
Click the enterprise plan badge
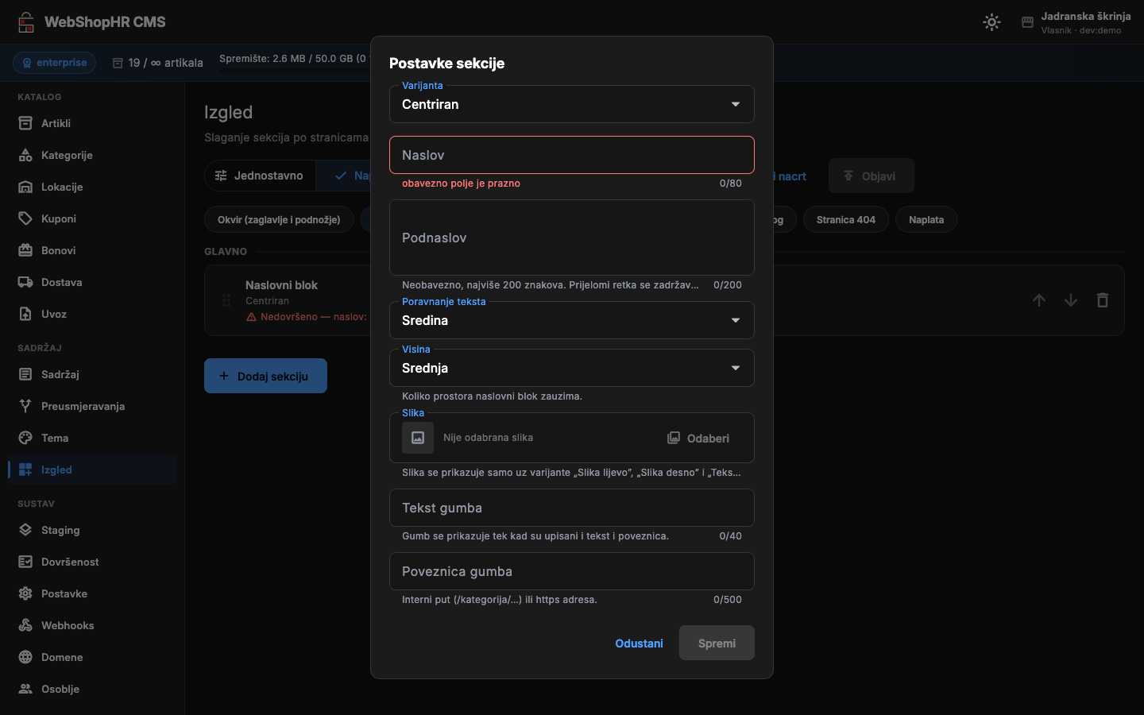click(x=54, y=63)
